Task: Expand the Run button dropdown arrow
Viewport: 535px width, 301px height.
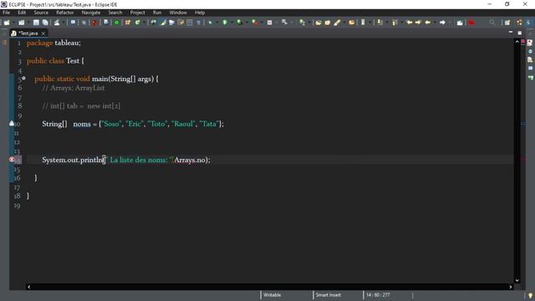Action: (232, 23)
